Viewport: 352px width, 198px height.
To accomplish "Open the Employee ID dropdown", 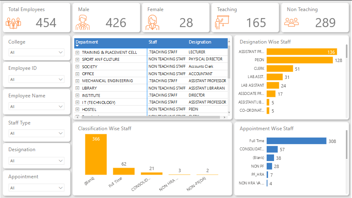I will tap(37, 79).
